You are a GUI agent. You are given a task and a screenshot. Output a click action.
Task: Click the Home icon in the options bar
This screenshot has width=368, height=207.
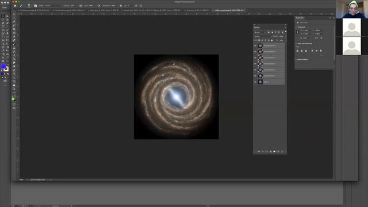pos(15,6)
